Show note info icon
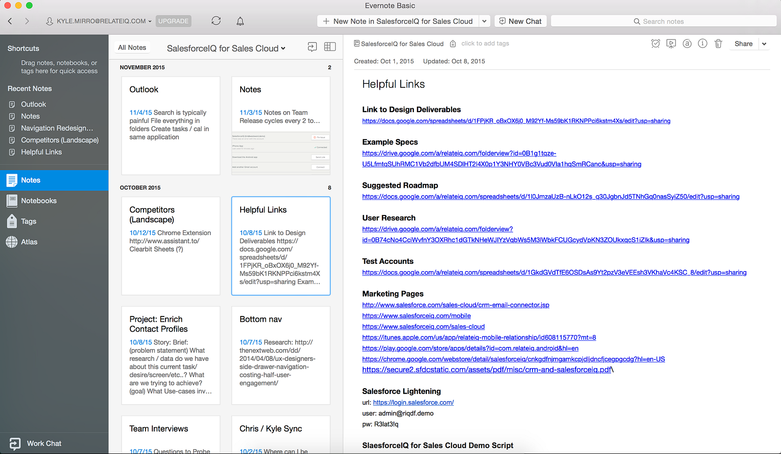The width and height of the screenshot is (781, 454). point(702,43)
